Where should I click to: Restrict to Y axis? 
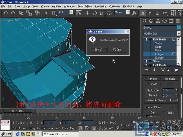150,13
